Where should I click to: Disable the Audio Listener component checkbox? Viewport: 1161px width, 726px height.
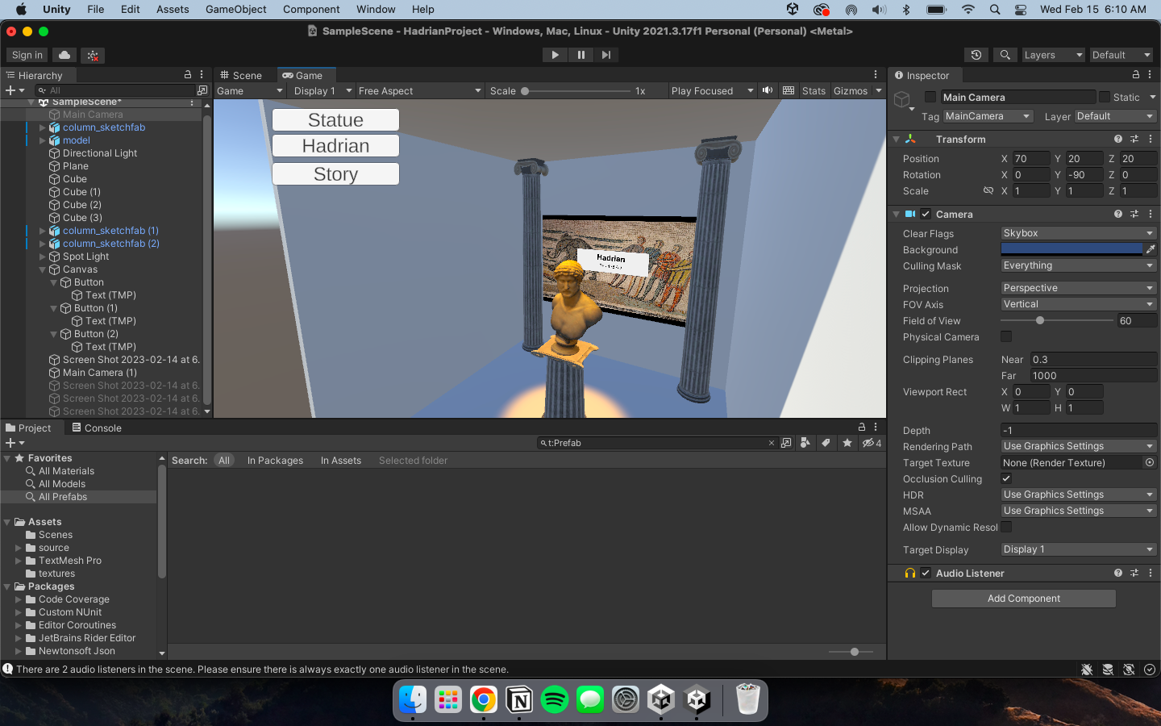tap(926, 573)
